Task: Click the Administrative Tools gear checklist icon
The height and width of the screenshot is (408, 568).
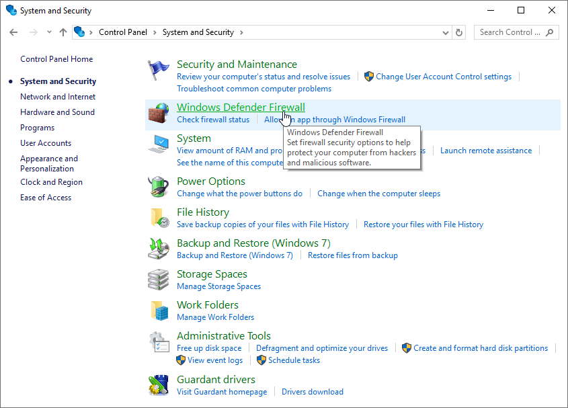Action: (159, 341)
